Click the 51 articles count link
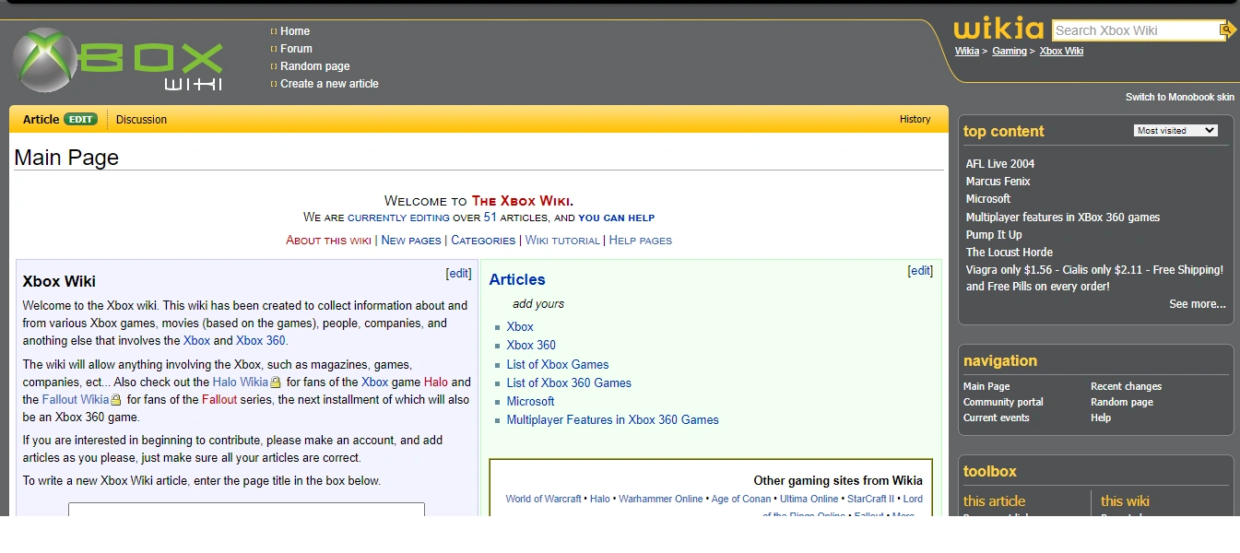This screenshot has width=1240, height=553. coord(490,218)
